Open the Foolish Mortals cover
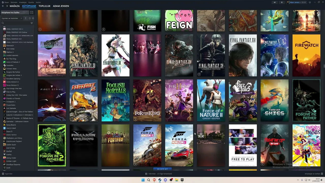The width and height of the screenshot is (325, 183). pos(116,100)
